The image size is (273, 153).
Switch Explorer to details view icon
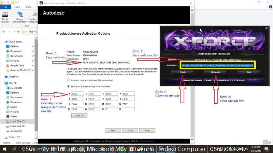265,143
